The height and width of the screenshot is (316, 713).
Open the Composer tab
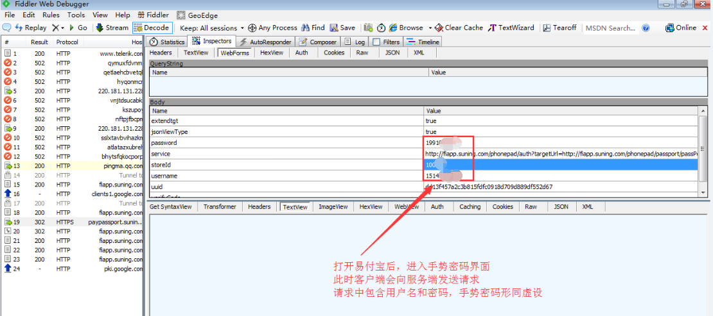tap(318, 42)
